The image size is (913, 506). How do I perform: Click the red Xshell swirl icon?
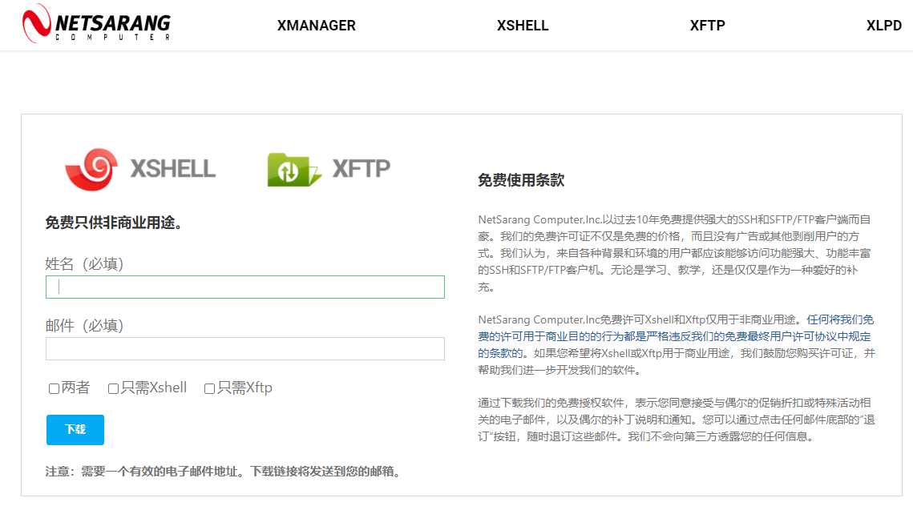[91, 169]
